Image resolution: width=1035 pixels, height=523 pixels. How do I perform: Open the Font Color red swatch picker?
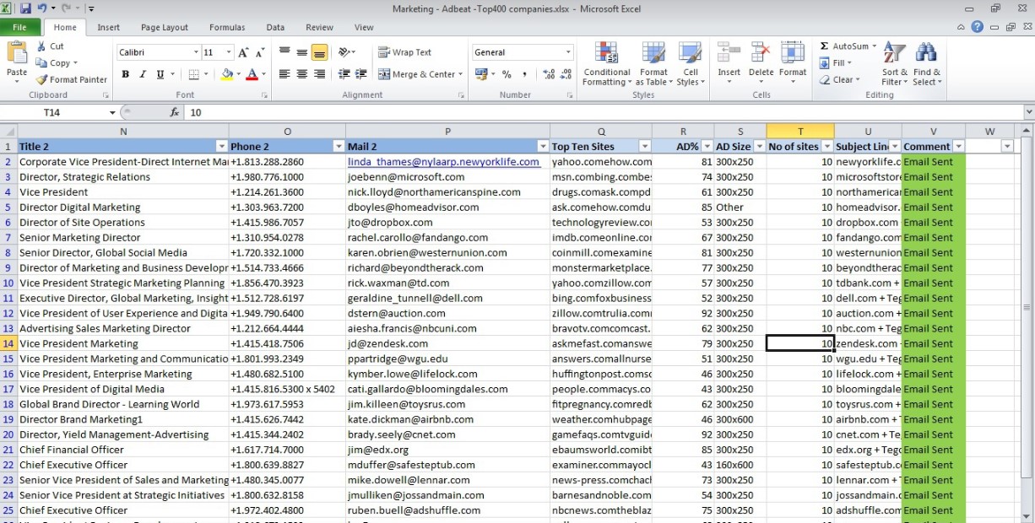(x=253, y=74)
